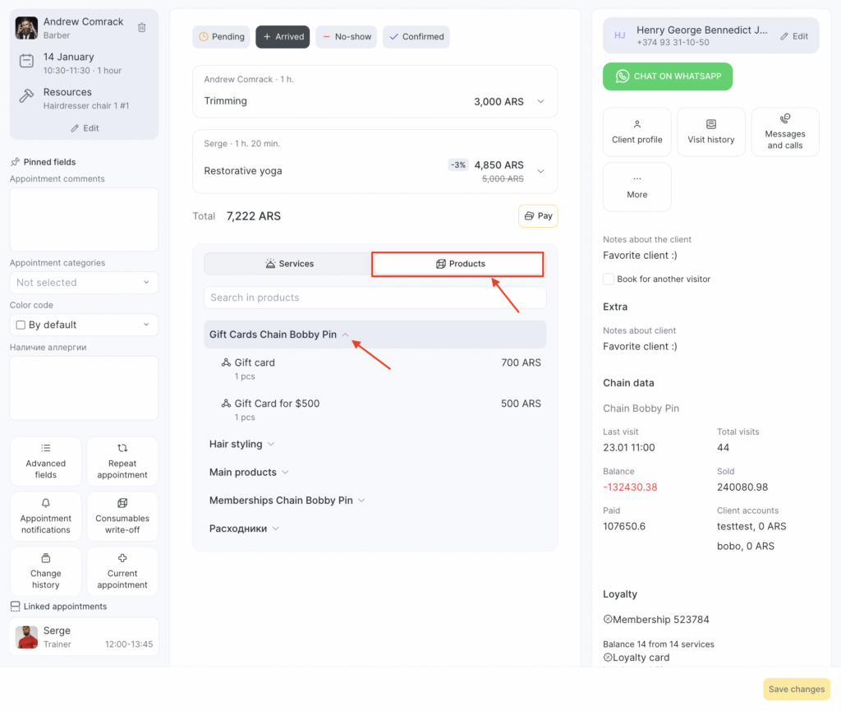
Task: Open Consumables write-off
Action: coord(122,516)
